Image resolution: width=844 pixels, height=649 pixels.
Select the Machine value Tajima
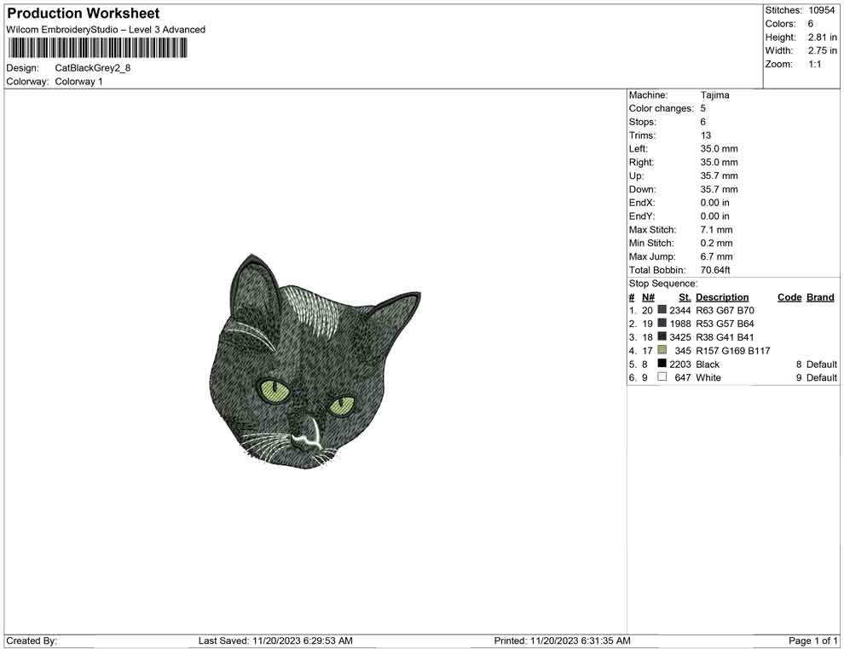tap(714, 95)
